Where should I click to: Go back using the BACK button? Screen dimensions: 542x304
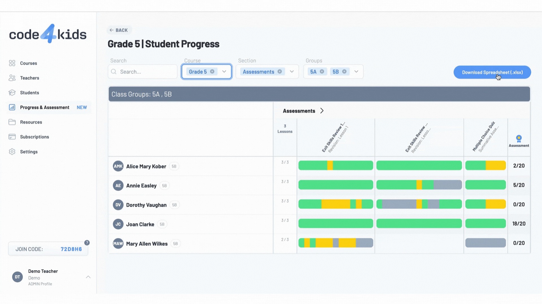[119, 30]
